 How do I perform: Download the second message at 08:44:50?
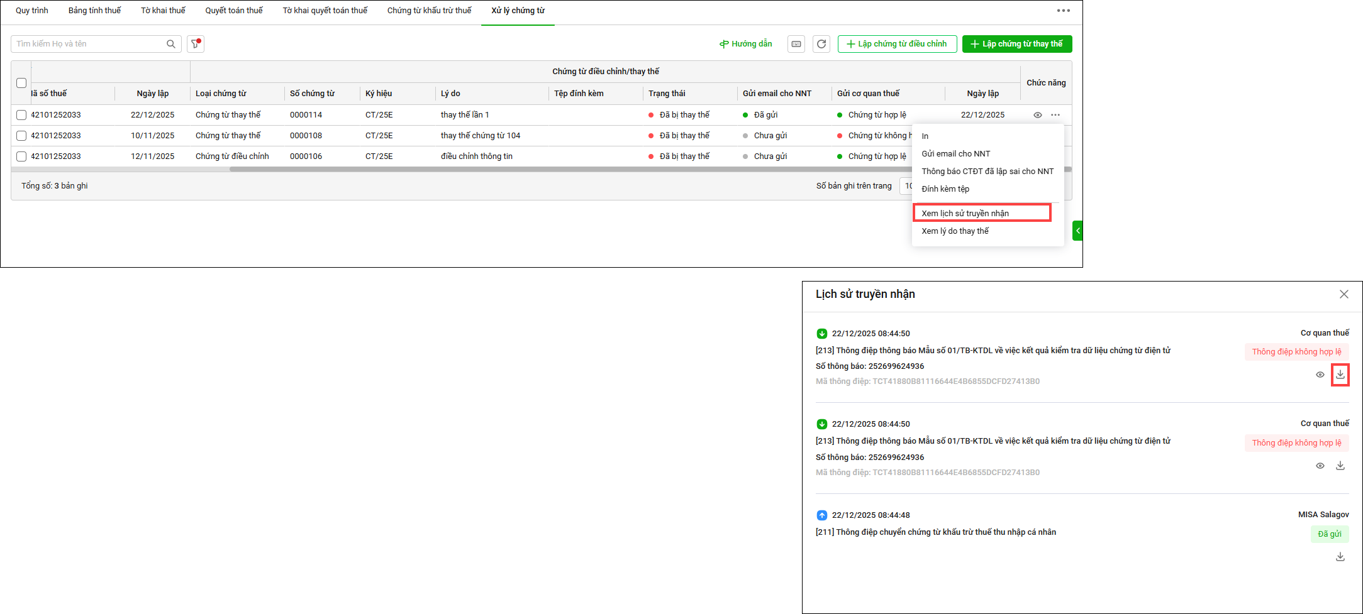pyautogui.click(x=1340, y=466)
